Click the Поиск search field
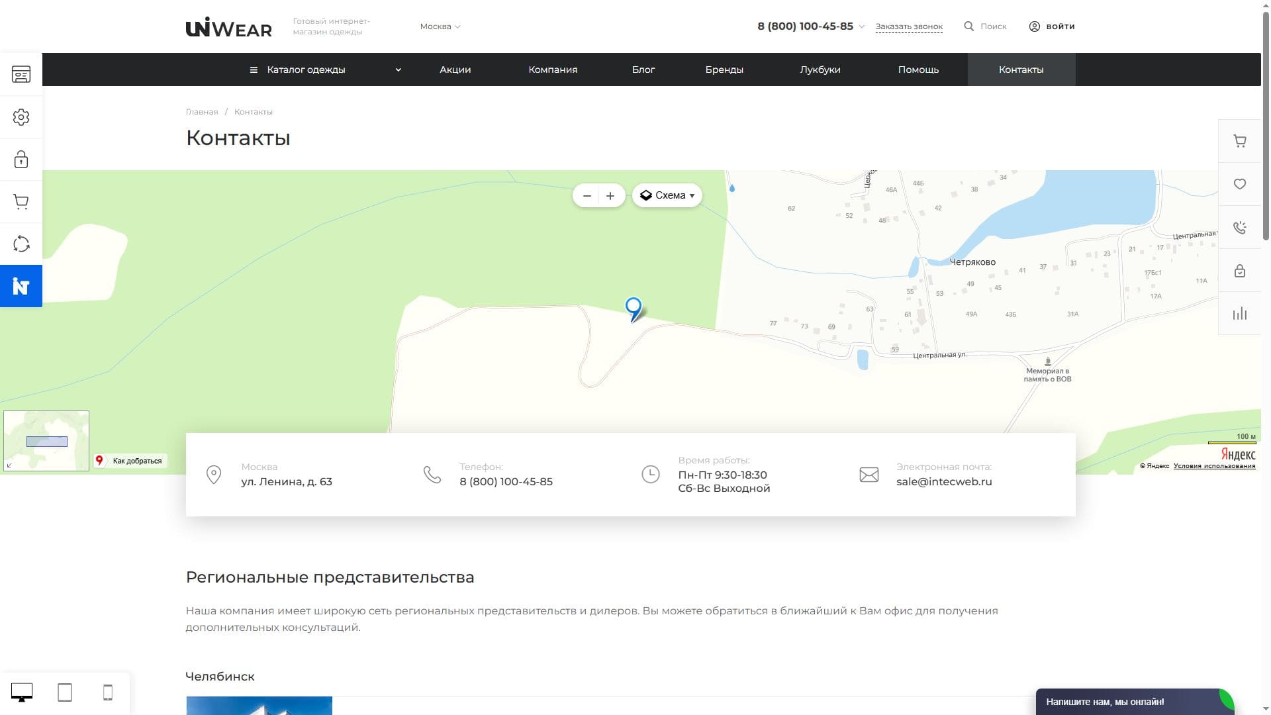 click(992, 26)
